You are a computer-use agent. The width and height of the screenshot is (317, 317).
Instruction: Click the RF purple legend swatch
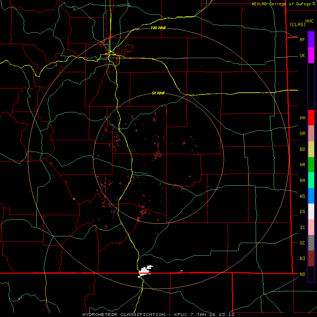pyautogui.click(x=311, y=39)
